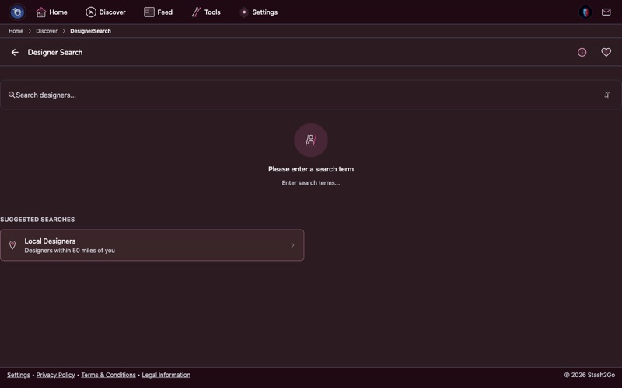Select the Local Designers suggestion
Screen dimensions: 622x388
point(152,245)
